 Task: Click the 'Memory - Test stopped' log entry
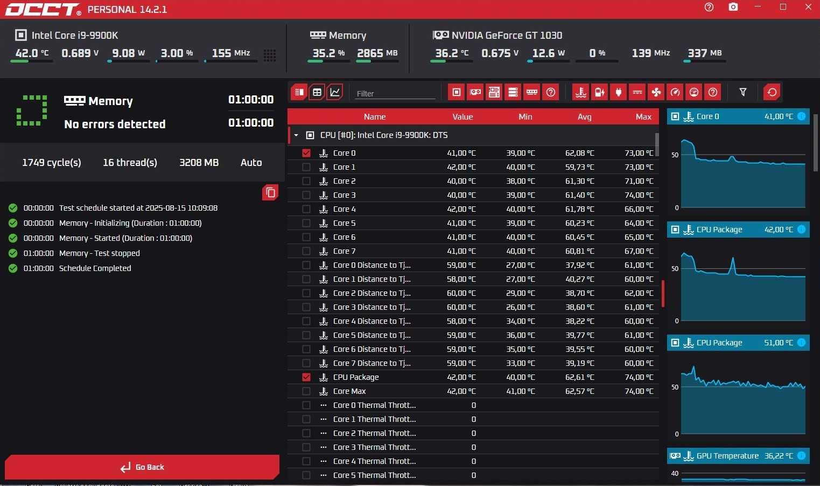click(99, 253)
